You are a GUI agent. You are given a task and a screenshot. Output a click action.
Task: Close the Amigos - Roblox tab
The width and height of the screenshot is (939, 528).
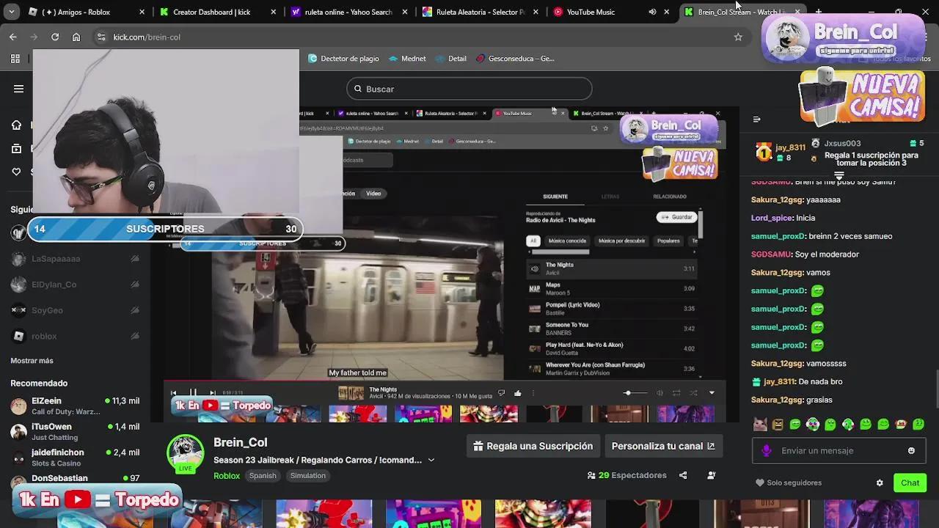coord(142,12)
